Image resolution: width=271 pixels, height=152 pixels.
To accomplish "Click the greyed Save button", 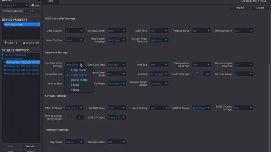I will 11,146.
